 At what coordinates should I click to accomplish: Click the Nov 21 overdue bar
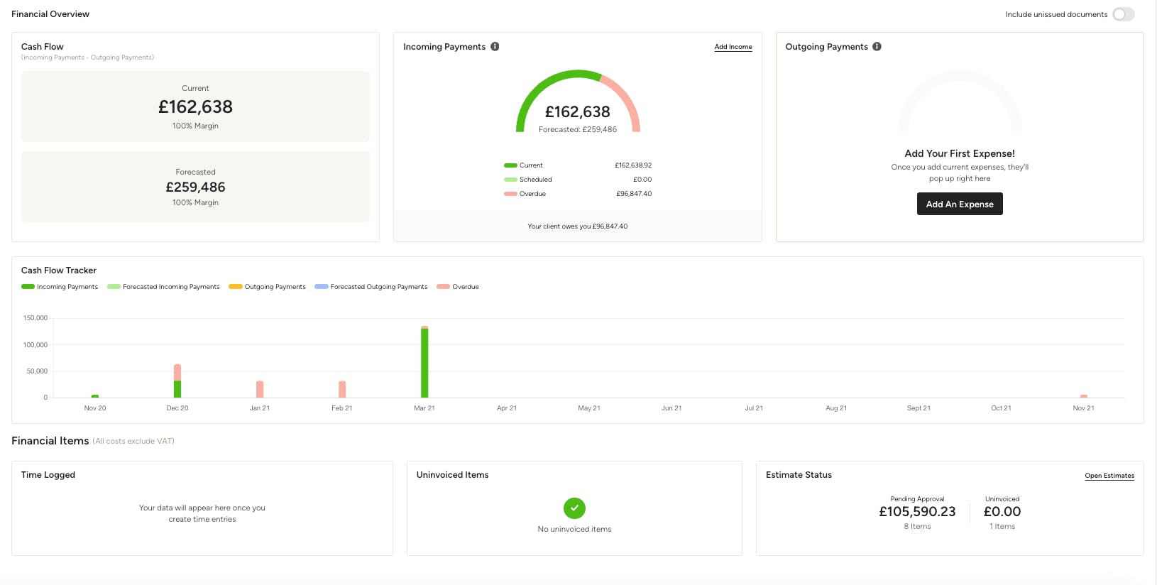1084,396
